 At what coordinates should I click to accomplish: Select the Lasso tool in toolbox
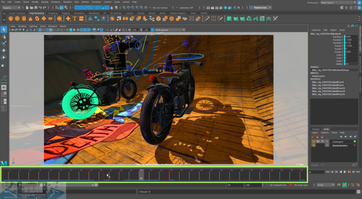4,36
